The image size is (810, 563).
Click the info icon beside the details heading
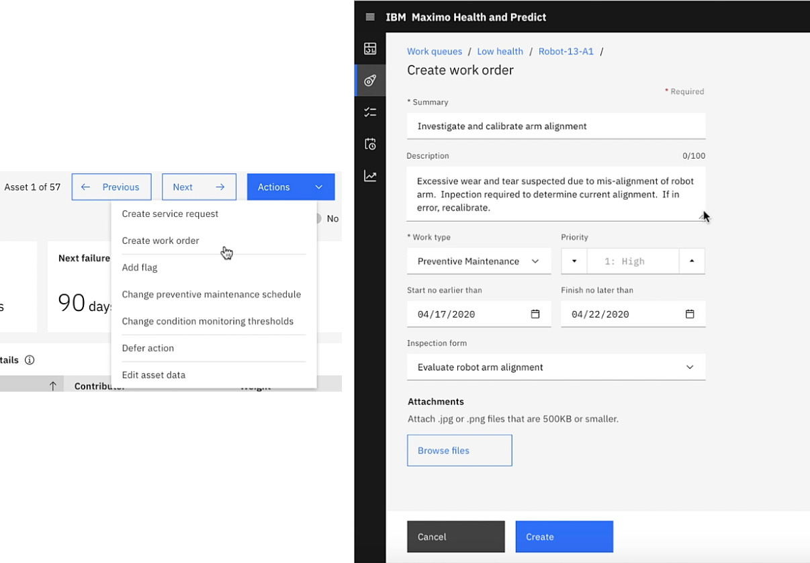[x=30, y=360]
